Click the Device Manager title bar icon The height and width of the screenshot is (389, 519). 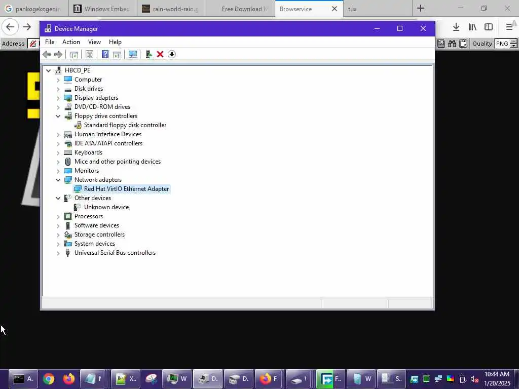48,29
